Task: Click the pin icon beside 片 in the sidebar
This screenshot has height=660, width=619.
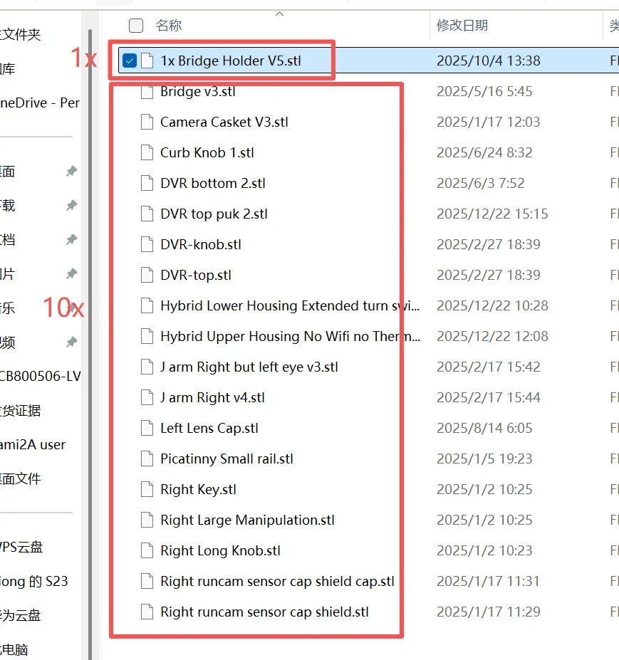Action: (71, 273)
